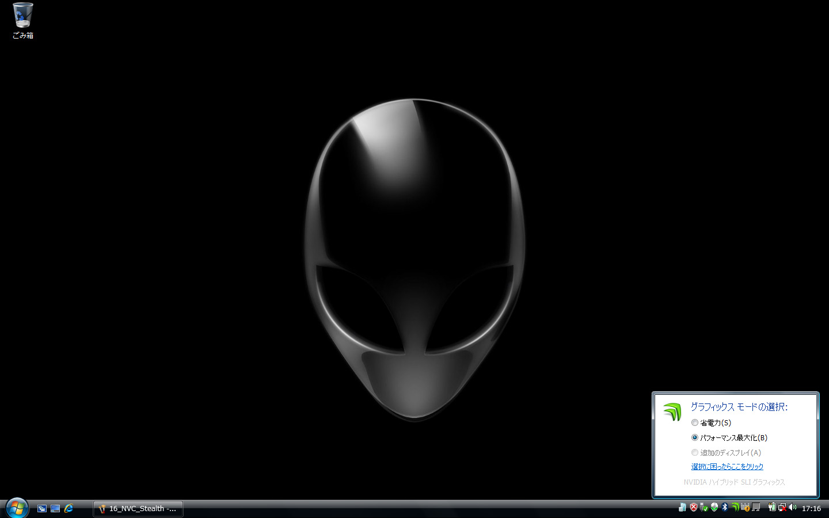This screenshot has height=518, width=829.
Task: Click the Show desktop quick launch icon
Action: pos(55,508)
